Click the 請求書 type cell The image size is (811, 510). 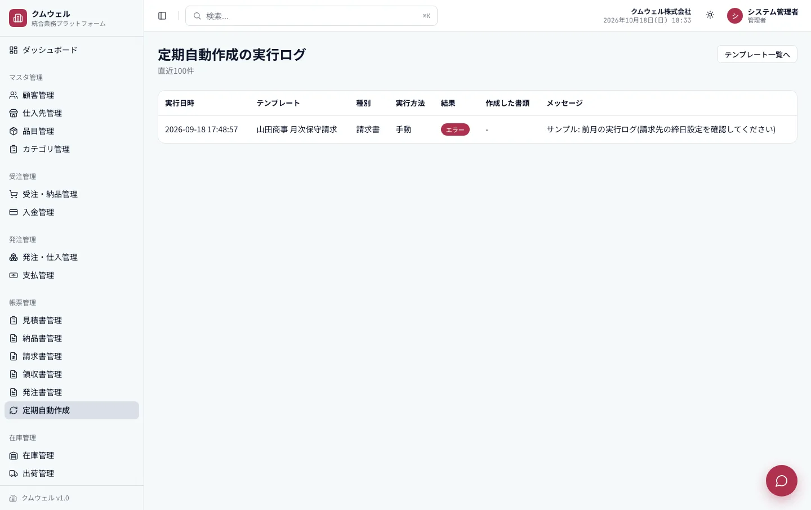[368, 129]
